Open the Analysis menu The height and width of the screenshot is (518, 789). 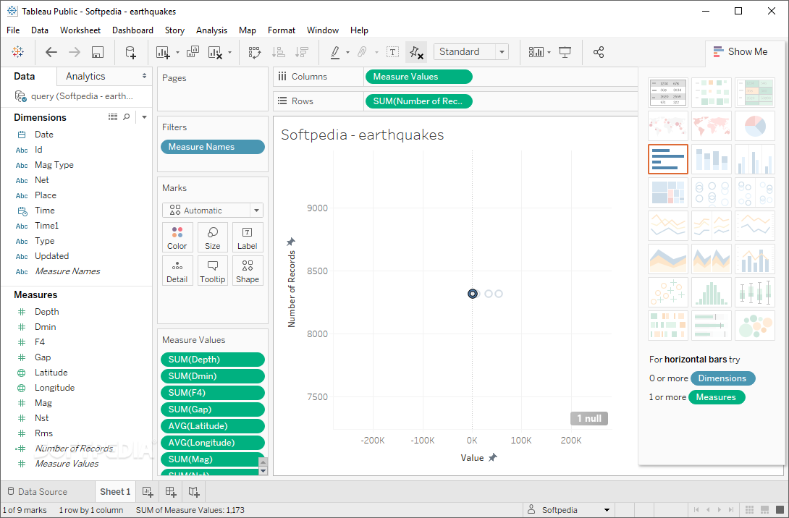212,30
